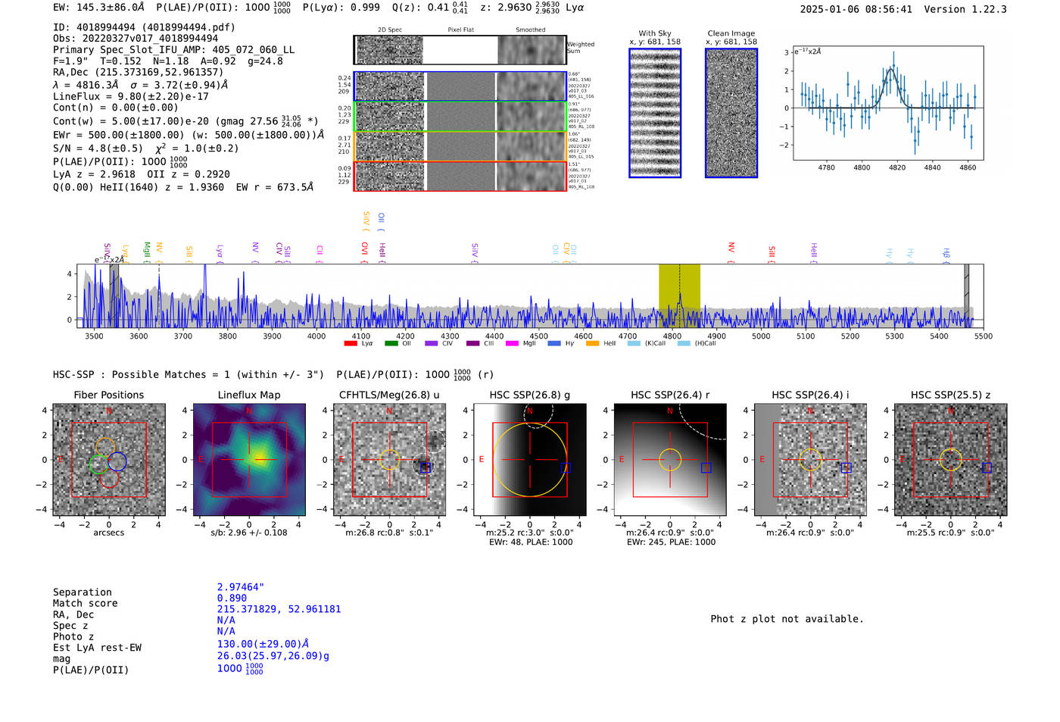The image size is (1060, 722).
Task: Click the matched coordinates '215.371829, 52.961181'
Action: (x=279, y=609)
